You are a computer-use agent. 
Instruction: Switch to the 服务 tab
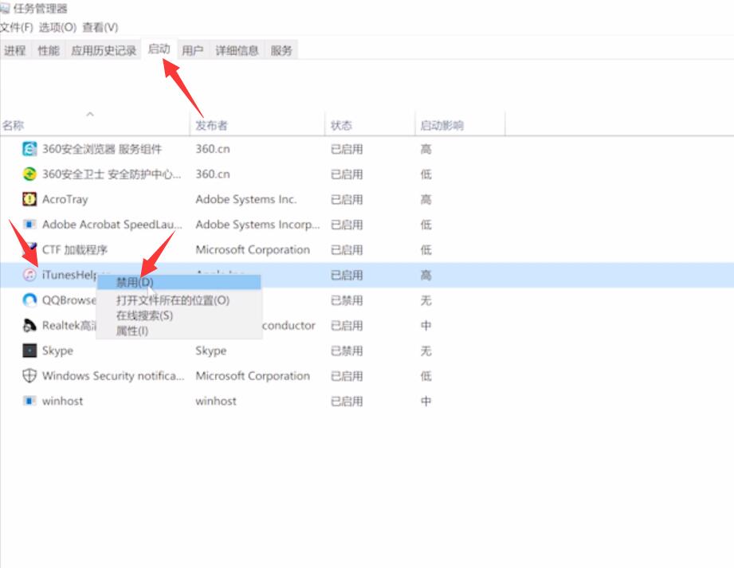[281, 50]
